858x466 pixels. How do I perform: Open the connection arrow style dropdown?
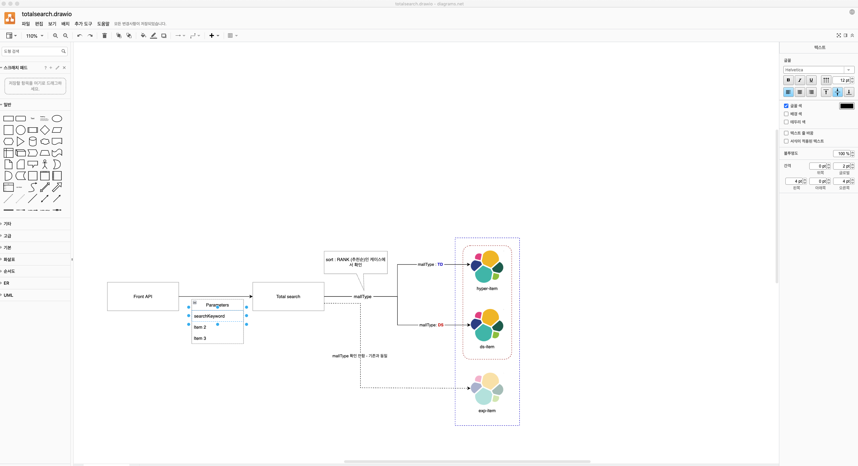[x=180, y=36]
